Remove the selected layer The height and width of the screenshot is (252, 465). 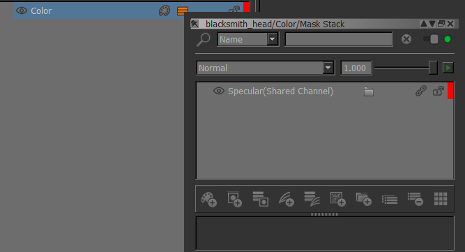(416, 199)
